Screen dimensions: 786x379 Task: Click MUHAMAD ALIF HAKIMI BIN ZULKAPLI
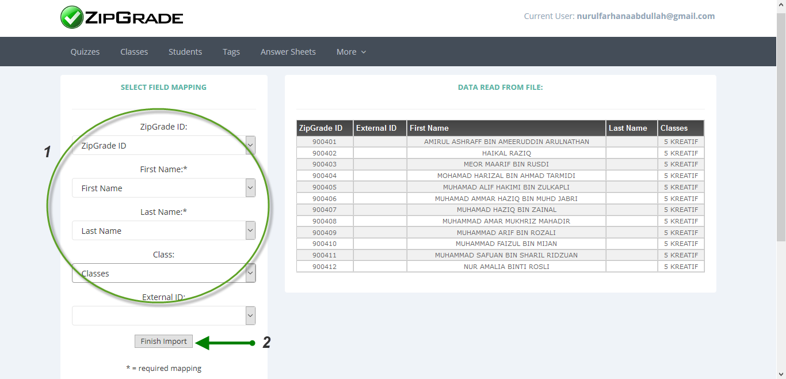point(506,187)
